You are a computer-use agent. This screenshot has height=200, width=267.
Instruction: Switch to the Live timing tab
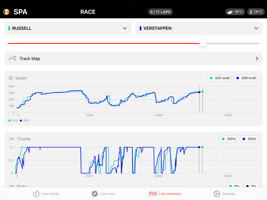point(46,194)
